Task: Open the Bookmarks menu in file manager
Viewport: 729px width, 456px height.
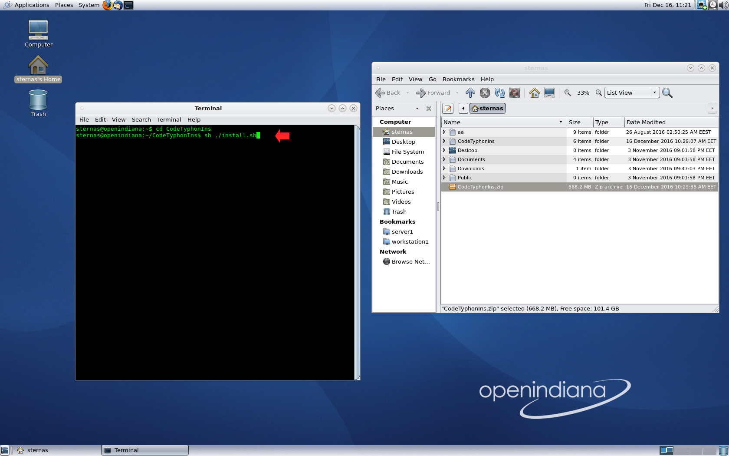Action: [x=458, y=79]
